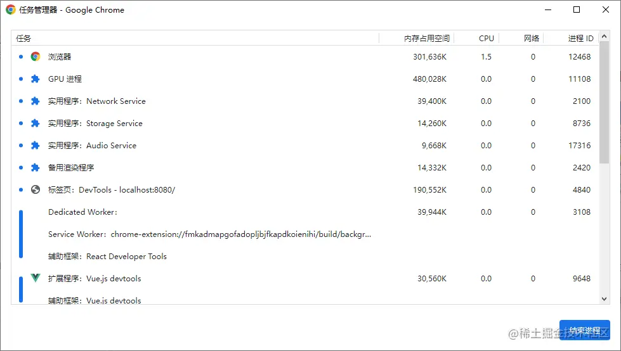Select 扩展程序: Vue.js devtools row

pyautogui.click(x=305, y=278)
